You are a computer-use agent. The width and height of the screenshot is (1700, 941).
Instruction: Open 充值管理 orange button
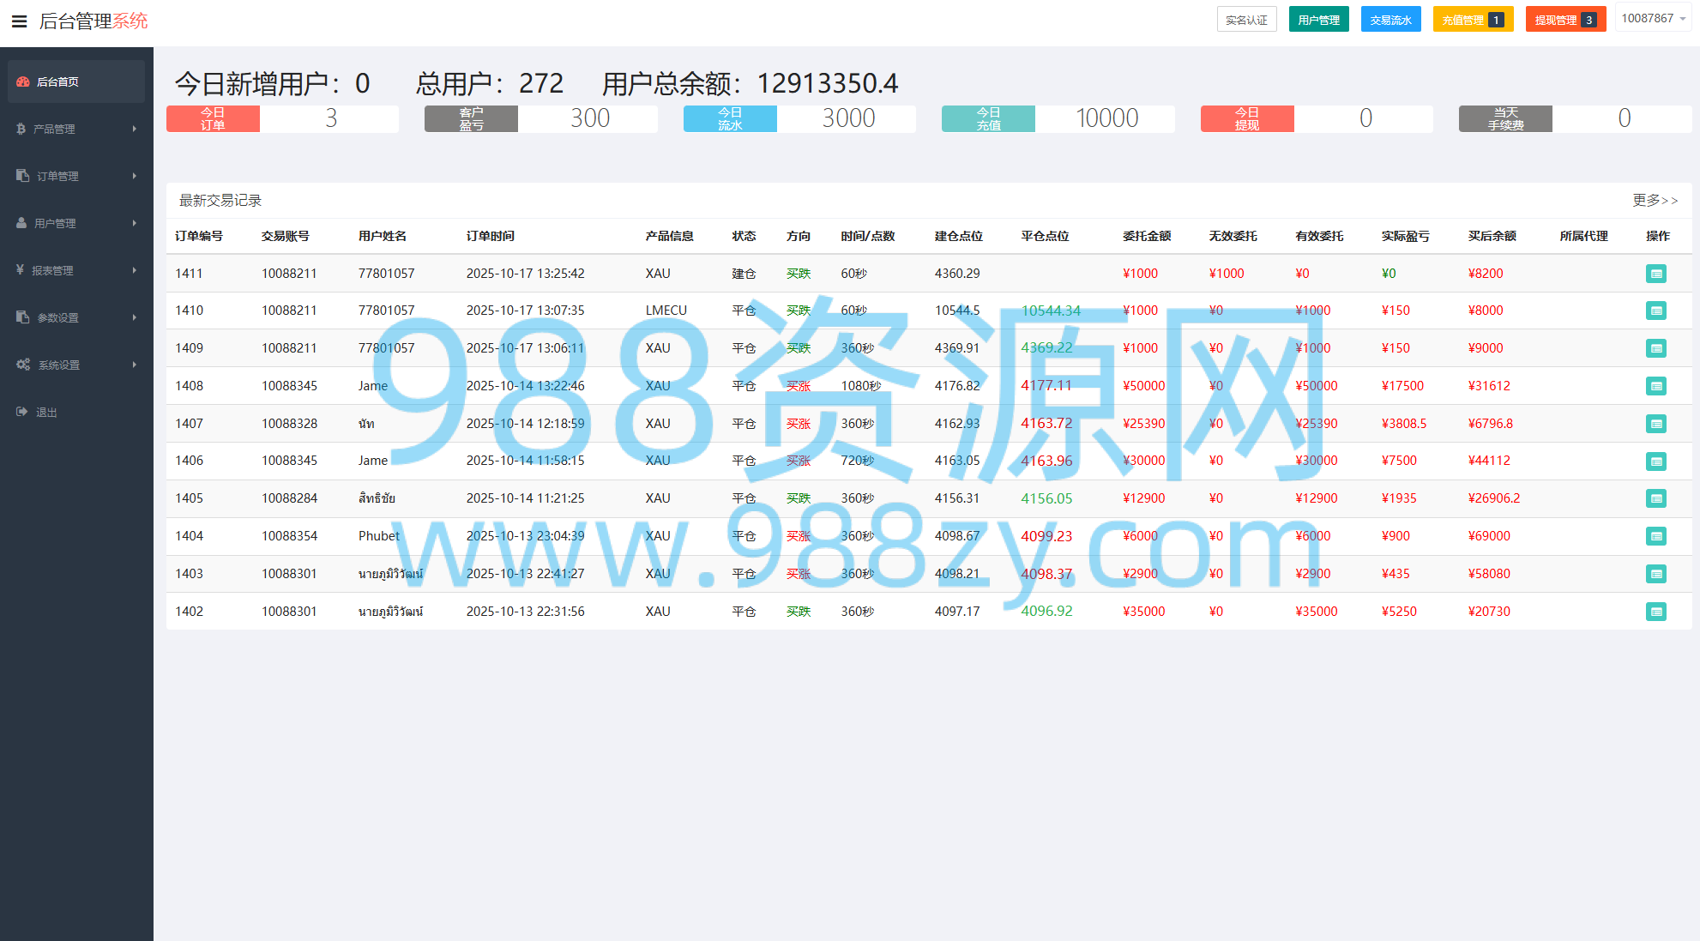point(1474,20)
